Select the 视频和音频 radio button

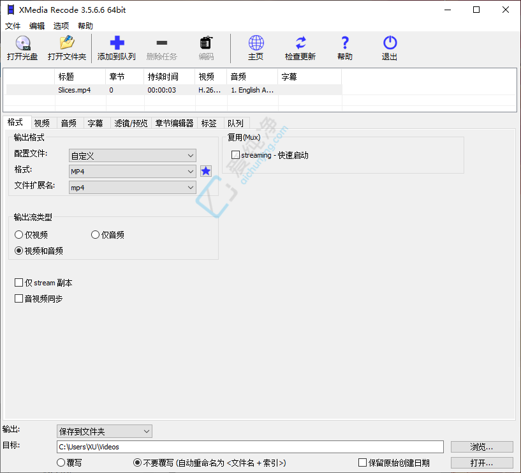pos(19,251)
